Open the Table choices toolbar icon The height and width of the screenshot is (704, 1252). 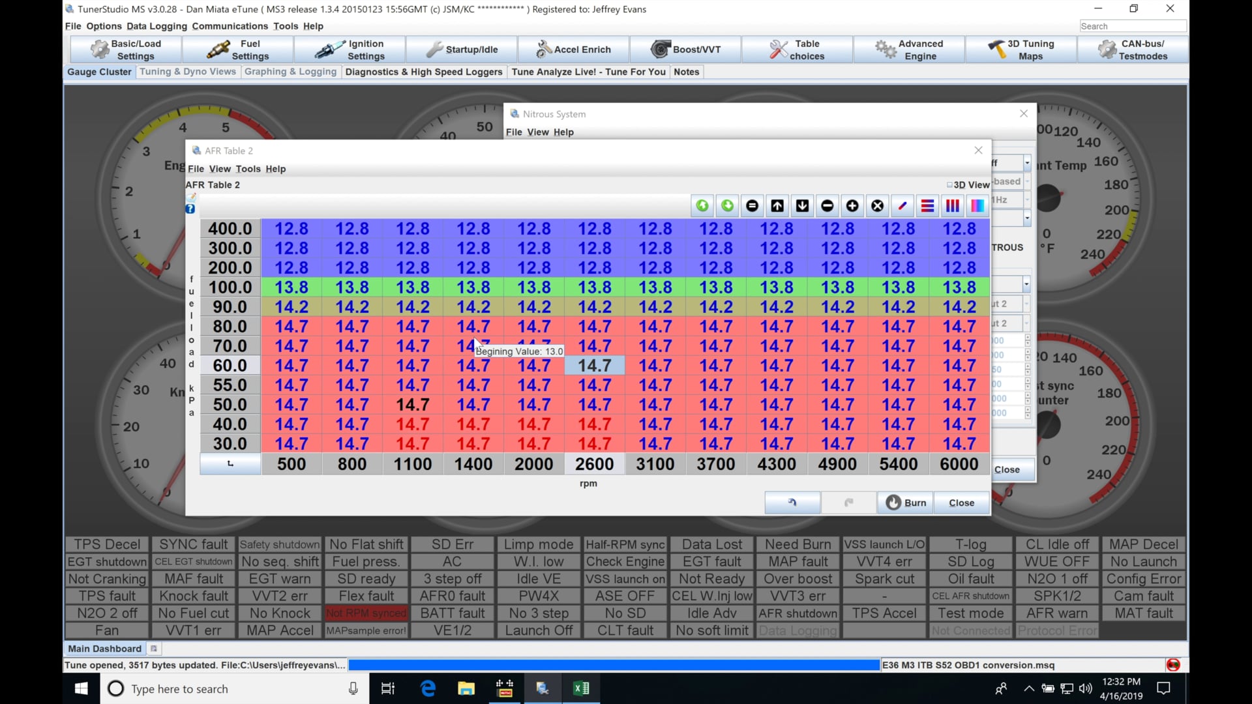[x=797, y=49]
